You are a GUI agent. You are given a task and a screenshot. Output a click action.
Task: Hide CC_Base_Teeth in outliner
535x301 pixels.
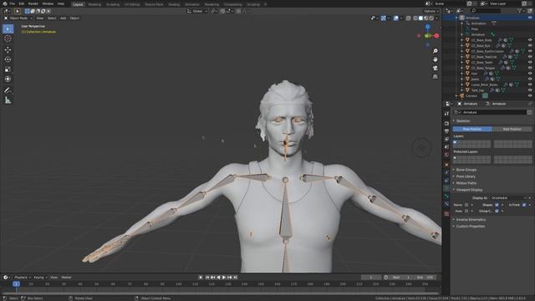coord(530,63)
